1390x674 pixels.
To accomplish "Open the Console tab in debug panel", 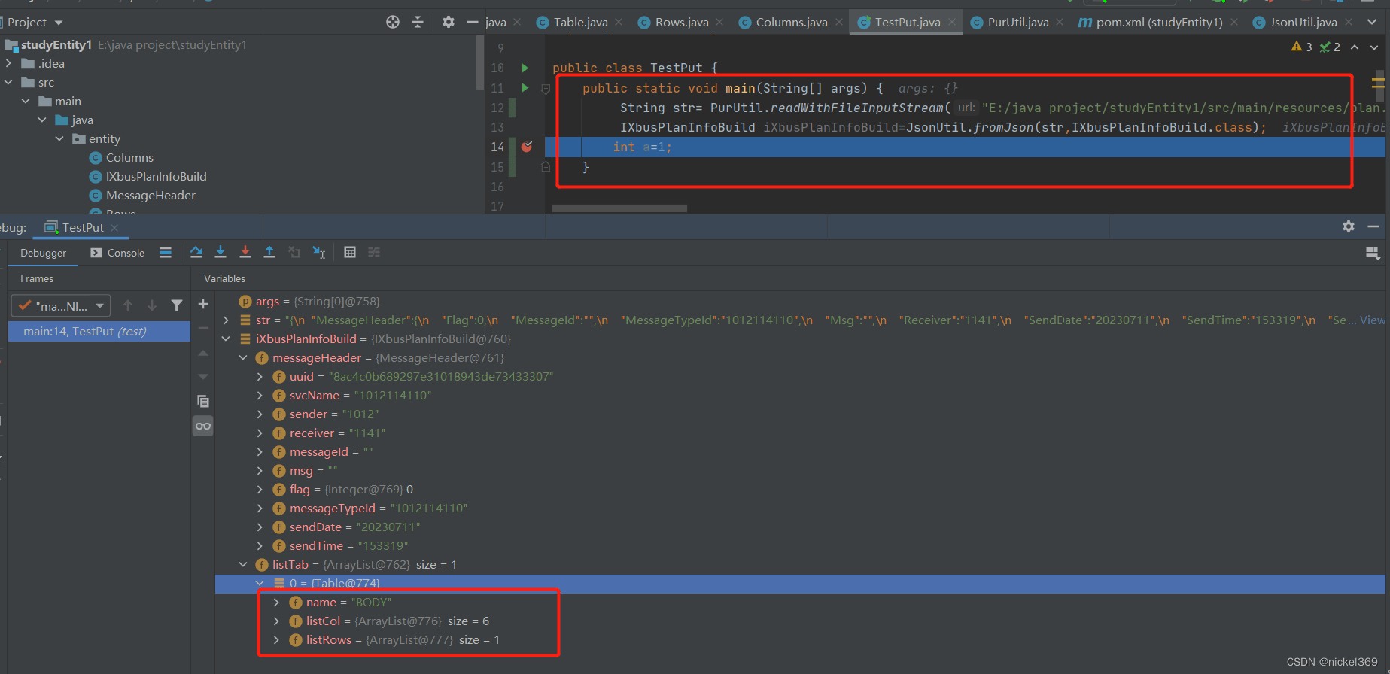I will coord(117,253).
